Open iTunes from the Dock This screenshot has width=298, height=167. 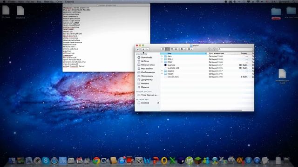point(248,161)
